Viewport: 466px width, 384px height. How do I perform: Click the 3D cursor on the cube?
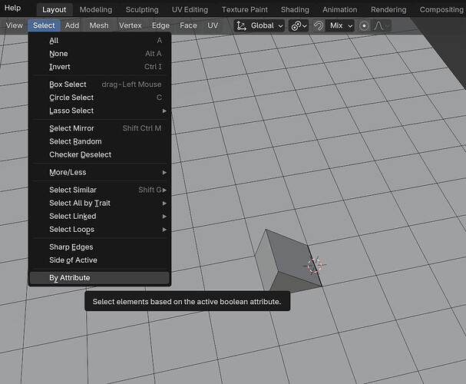315,266
